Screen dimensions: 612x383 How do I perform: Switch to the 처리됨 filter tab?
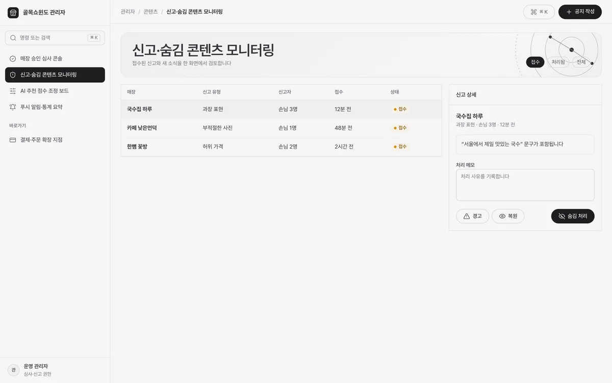(558, 62)
